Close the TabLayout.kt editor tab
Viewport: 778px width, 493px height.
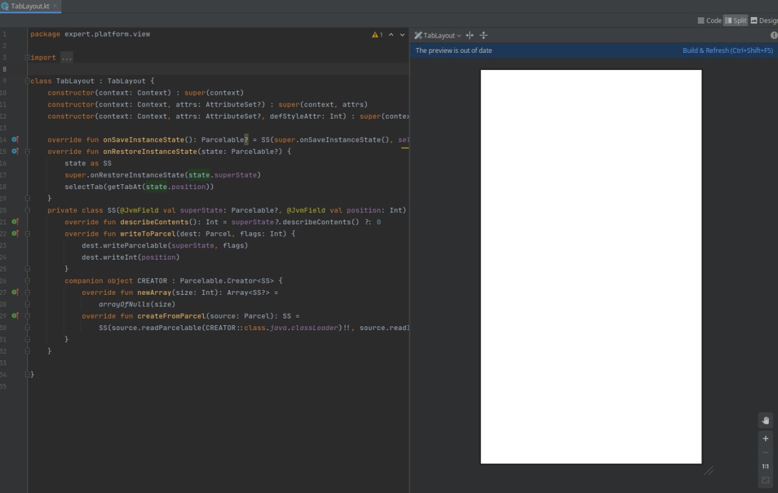(x=55, y=6)
